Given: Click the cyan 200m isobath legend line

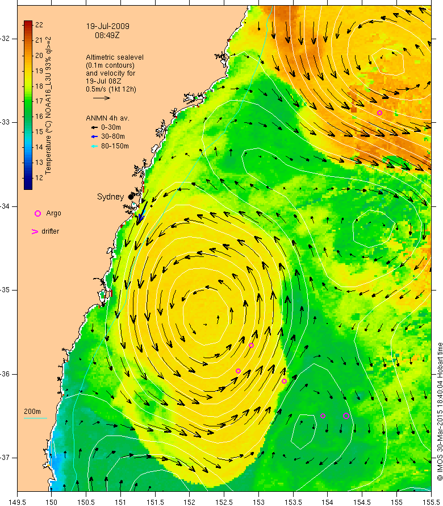Looking at the screenshot, I should tap(35, 418).
